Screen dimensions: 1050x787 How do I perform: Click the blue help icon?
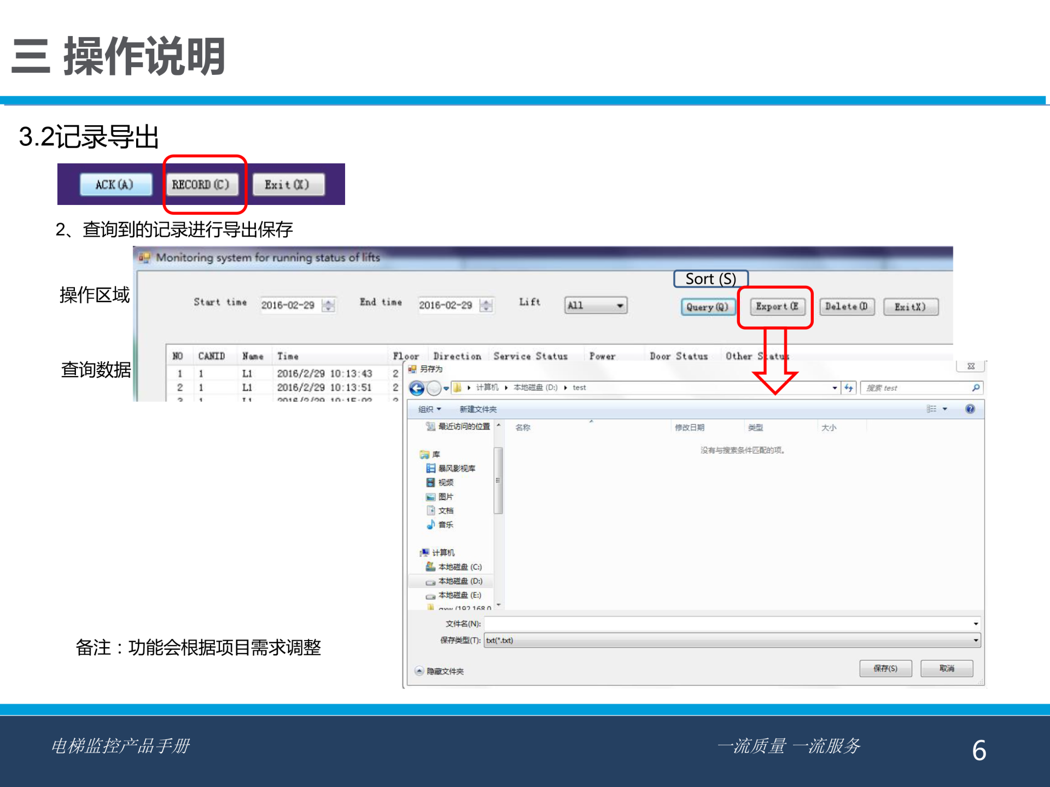pyautogui.click(x=970, y=409)
